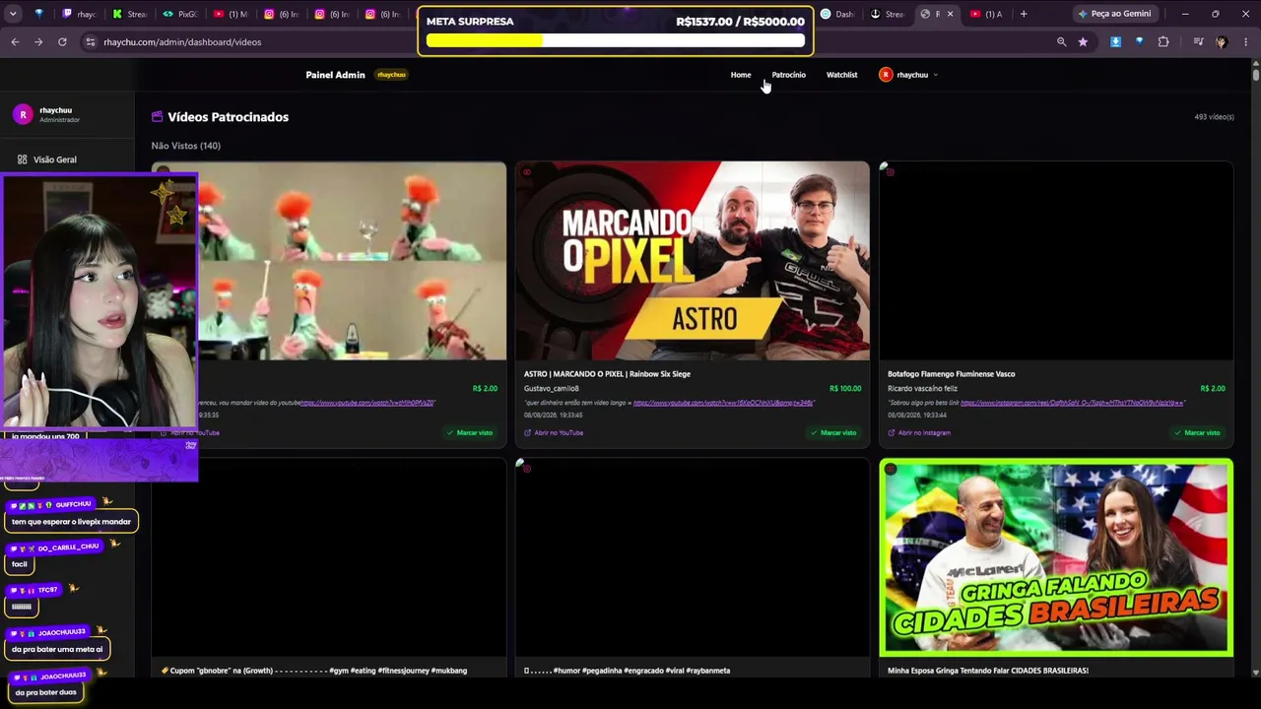Switch to the Dash browser tab

(838, 14)
